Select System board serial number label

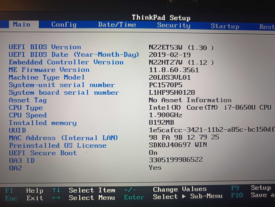64,92
